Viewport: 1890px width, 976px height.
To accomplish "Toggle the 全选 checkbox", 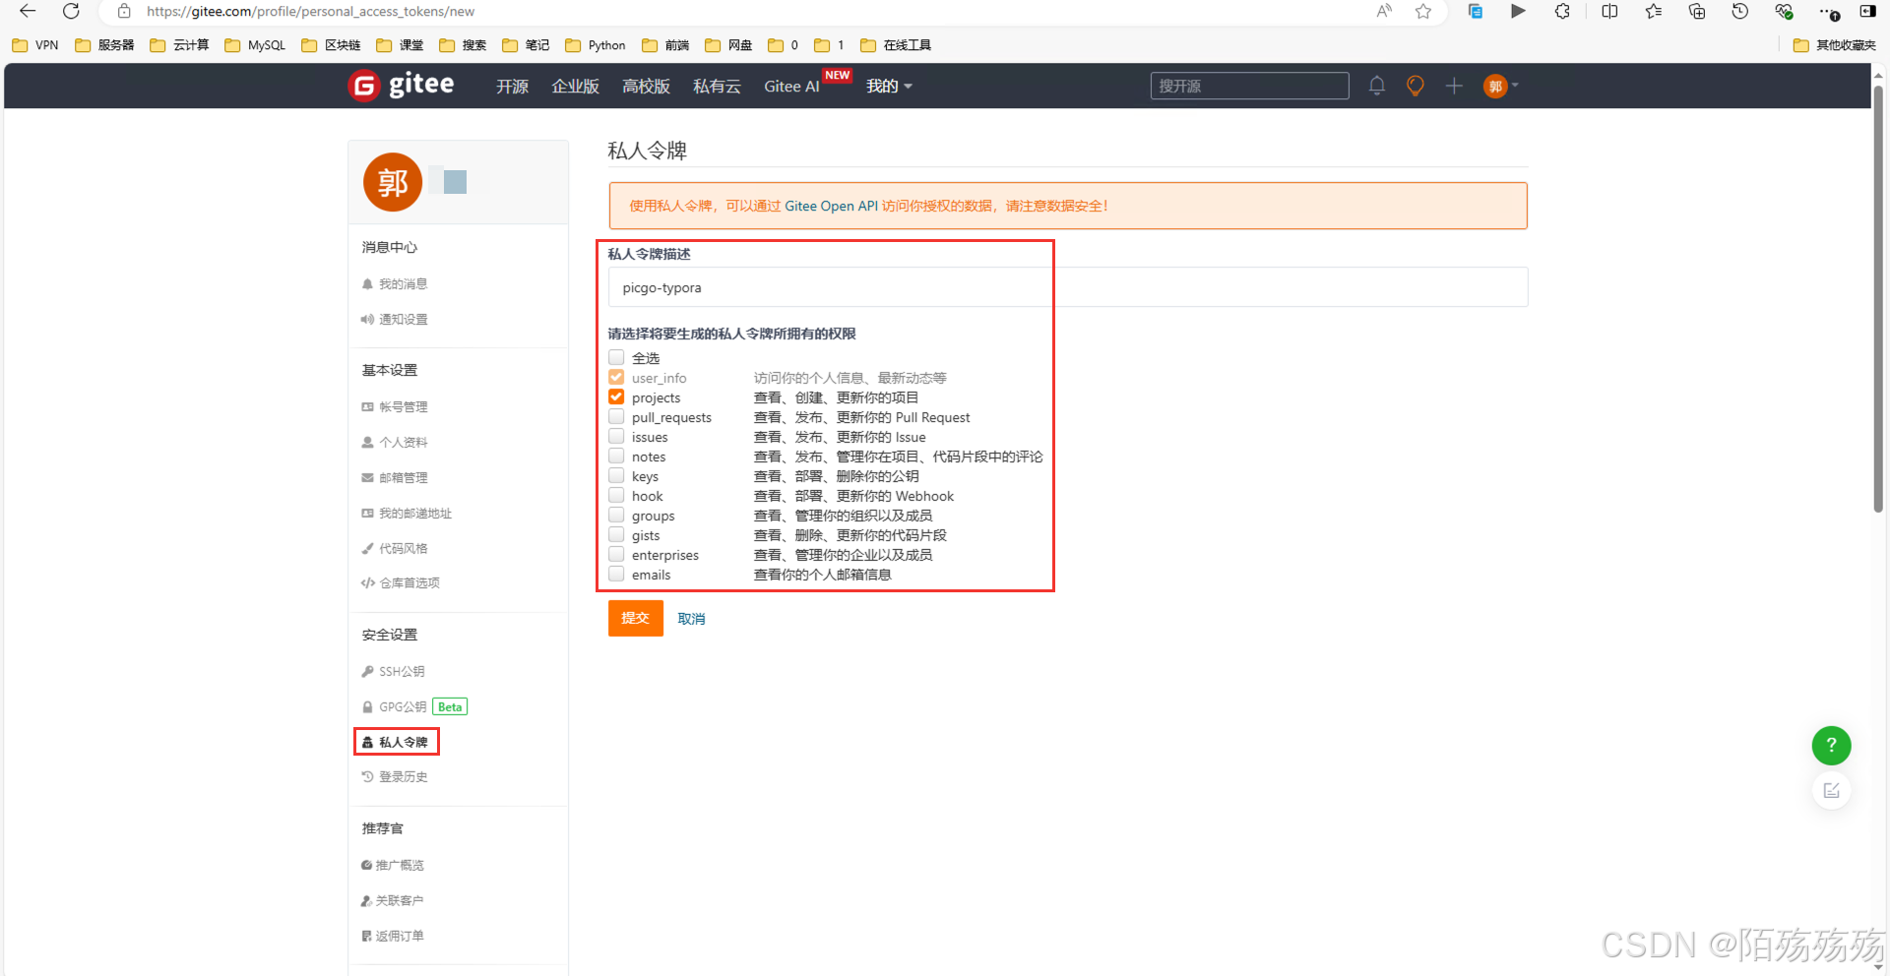I will (x=616, y=357).
